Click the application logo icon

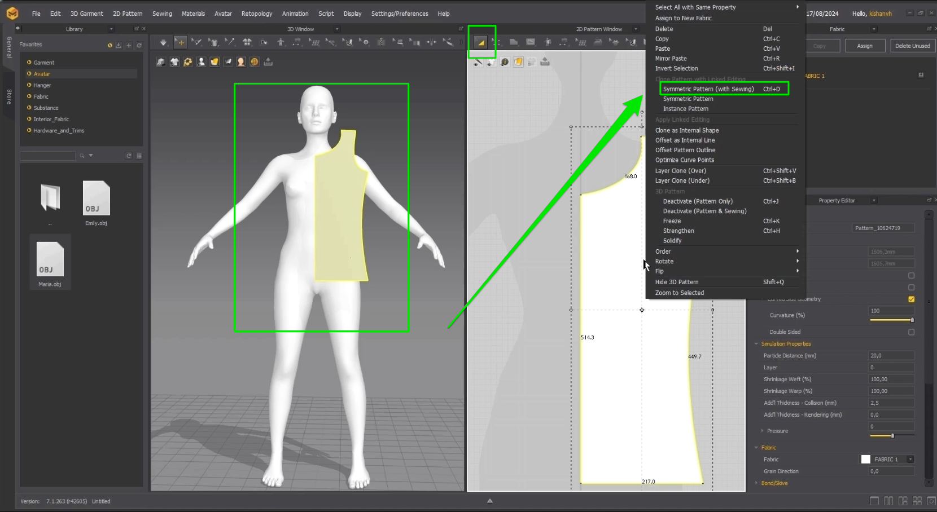pyautogui.click(x=12, y=13)
